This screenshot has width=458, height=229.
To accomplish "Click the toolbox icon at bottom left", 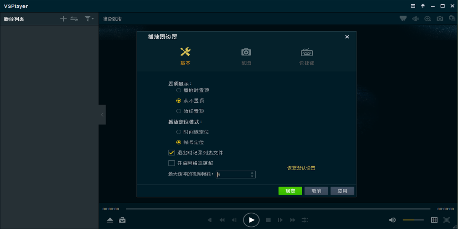I will coord(122,220).
